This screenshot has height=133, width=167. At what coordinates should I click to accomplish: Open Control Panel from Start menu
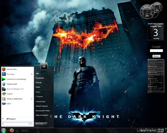click(40, 102)
